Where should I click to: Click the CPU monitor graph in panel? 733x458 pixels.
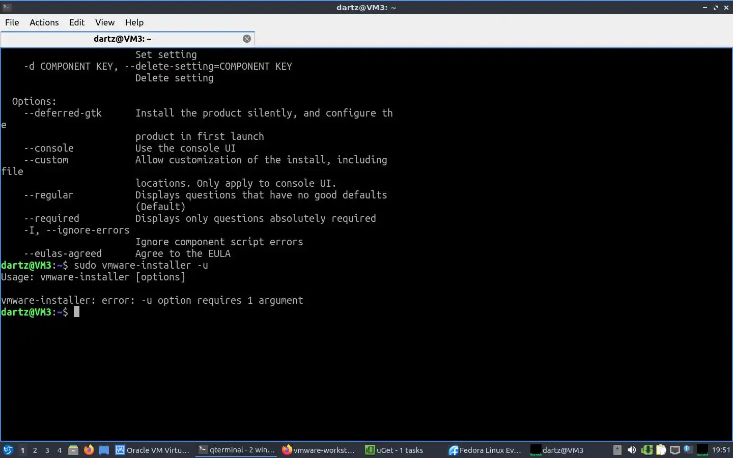[x=702, y=450]
